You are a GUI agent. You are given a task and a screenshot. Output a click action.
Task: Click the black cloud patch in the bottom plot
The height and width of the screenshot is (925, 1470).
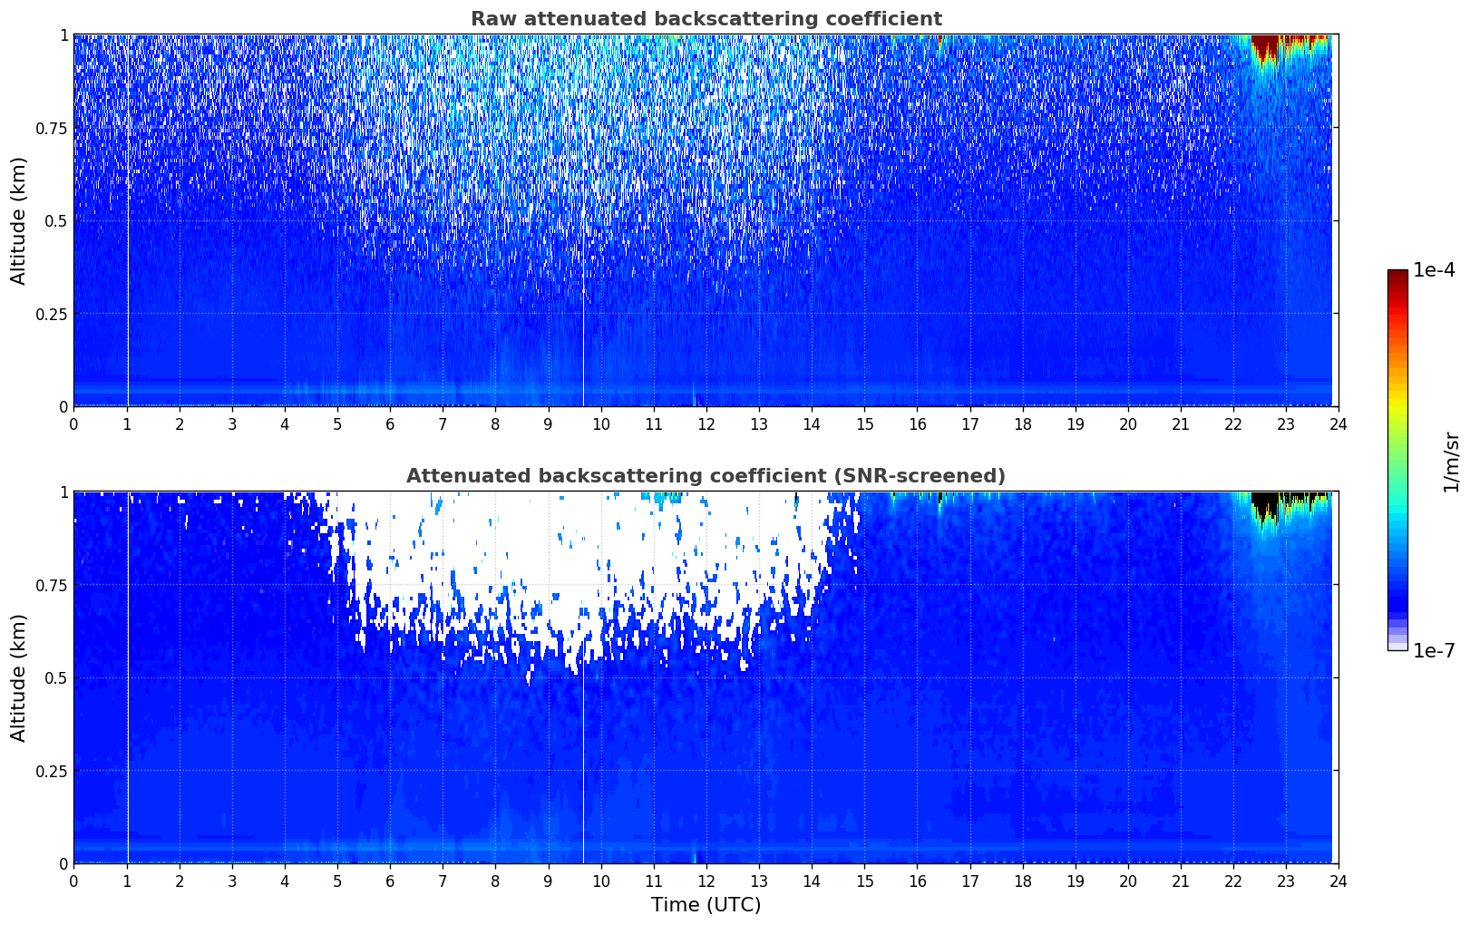tap(1265, 503)
